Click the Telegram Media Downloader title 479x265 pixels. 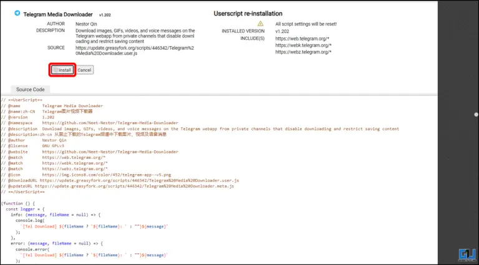58,12
